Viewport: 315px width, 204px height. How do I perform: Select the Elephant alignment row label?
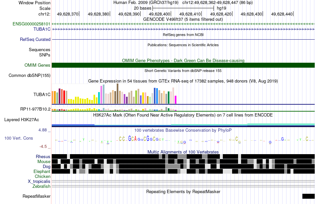(42, 172)
